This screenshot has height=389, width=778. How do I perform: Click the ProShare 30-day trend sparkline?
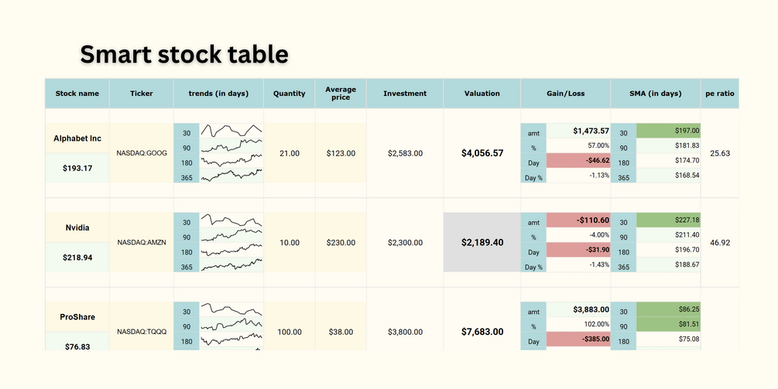(231, 311)
